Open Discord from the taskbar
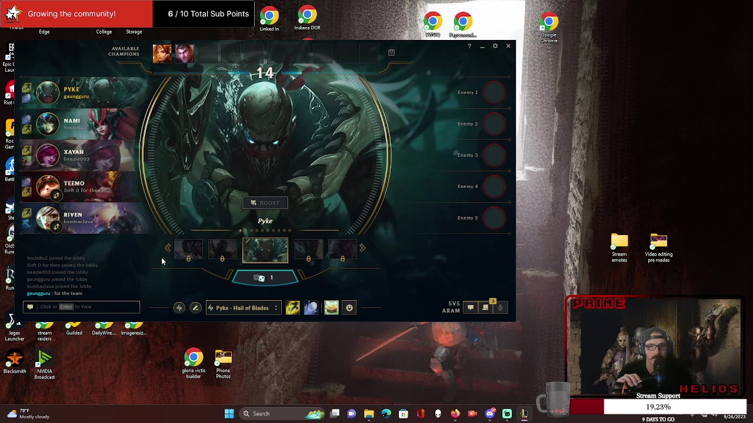 pyautogui.click(x=489, y=414)
